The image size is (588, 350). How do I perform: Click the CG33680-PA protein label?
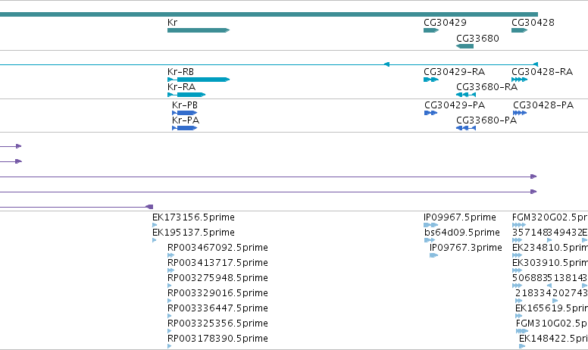(x=486, y=120)
